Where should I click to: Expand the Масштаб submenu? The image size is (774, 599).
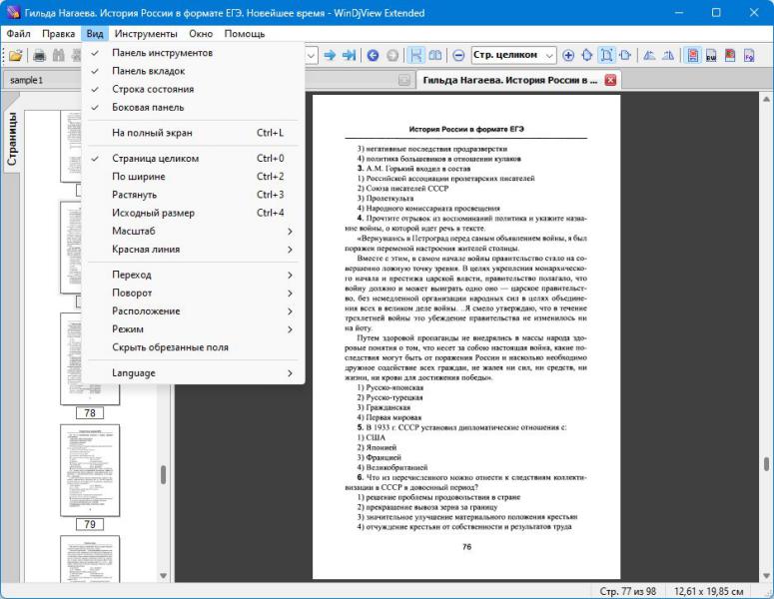pos(193,231)
